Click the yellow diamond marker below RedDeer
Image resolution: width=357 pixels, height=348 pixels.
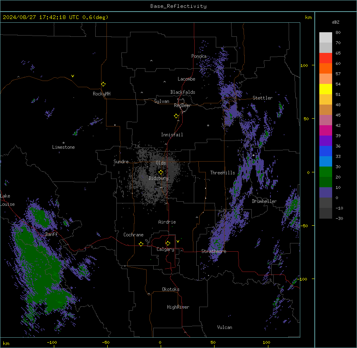click(x=176, y=116)
